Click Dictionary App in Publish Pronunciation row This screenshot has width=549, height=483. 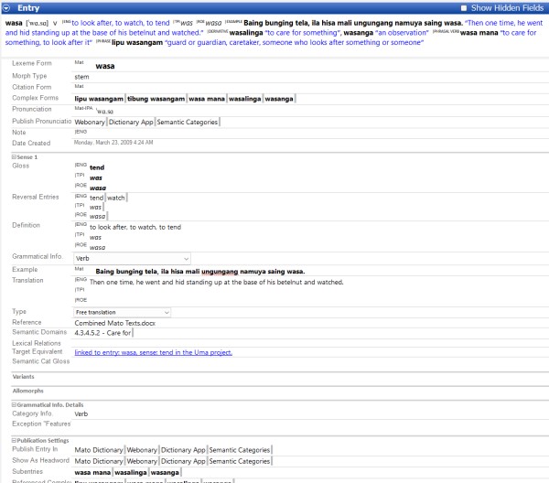131,123
